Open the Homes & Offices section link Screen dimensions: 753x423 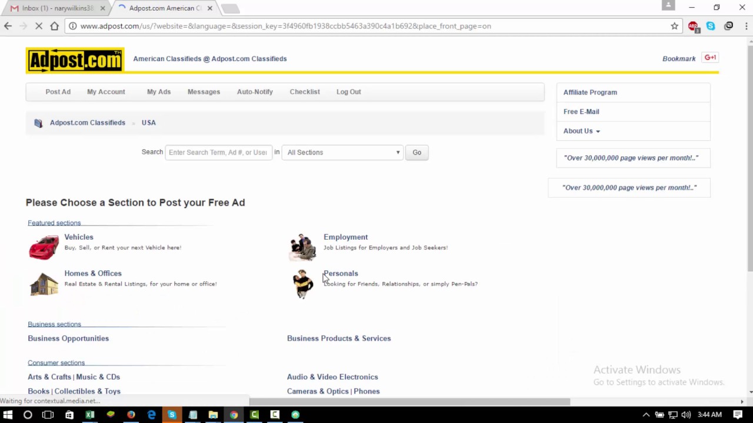pos(93,273)
